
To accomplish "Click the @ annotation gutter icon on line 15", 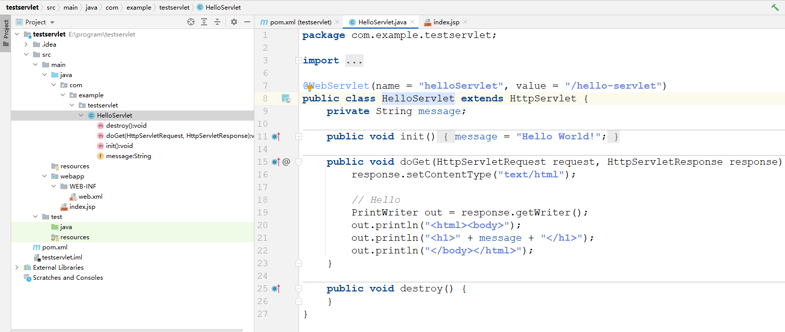I will (x=286, y=162).
